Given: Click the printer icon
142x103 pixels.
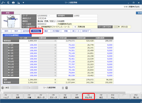Looking at the screenshot, I should click(x=13, y=3).
